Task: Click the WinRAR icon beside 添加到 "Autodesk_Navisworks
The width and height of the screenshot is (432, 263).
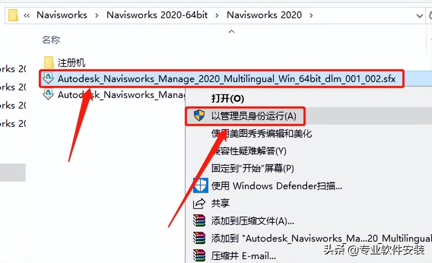Action: click(x=199, y=238)
